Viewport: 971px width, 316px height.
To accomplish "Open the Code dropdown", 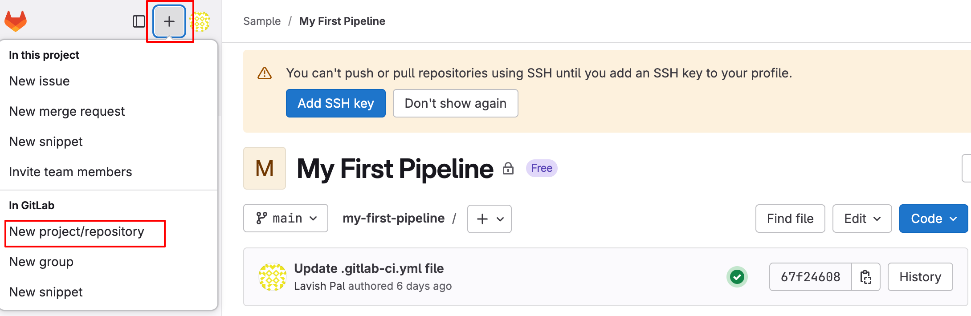I will click(x=933, y=218).
